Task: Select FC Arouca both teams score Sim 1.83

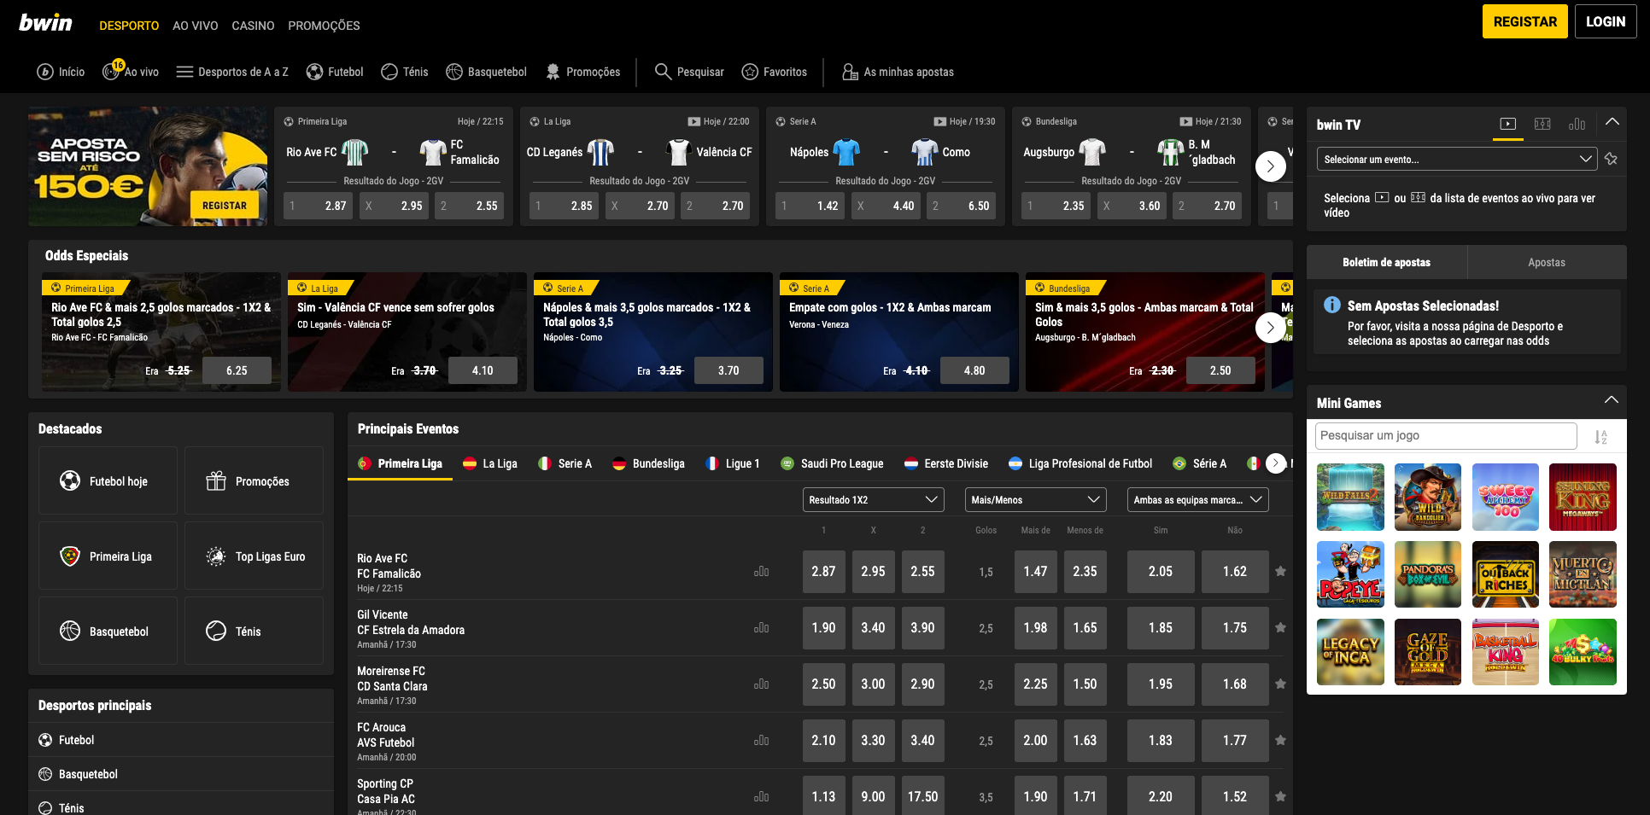Action: [x=1161, y=741]
